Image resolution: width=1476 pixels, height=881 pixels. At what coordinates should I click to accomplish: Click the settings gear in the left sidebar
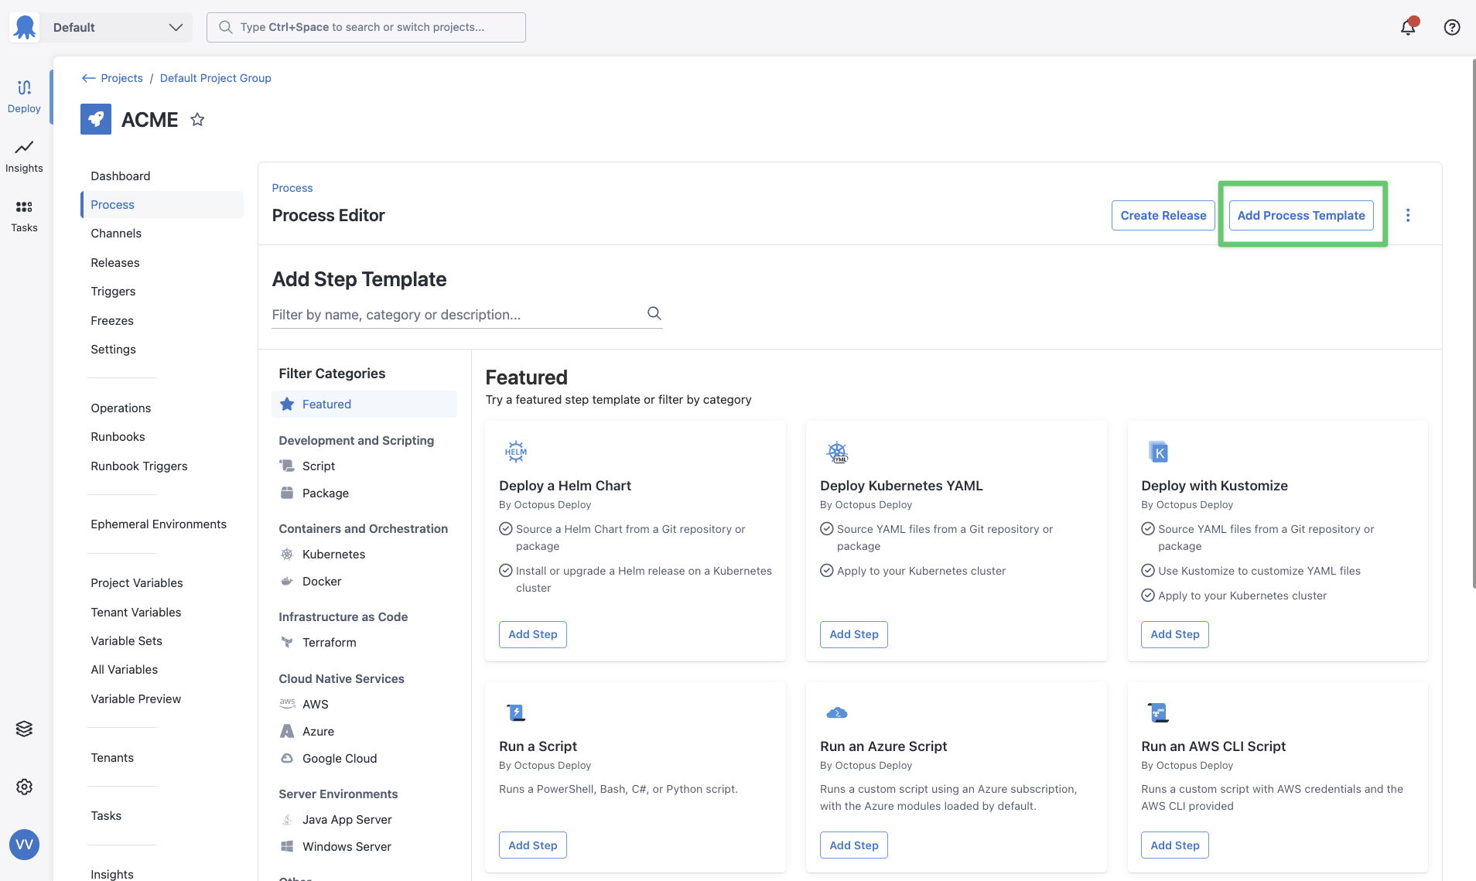[24, 786]
